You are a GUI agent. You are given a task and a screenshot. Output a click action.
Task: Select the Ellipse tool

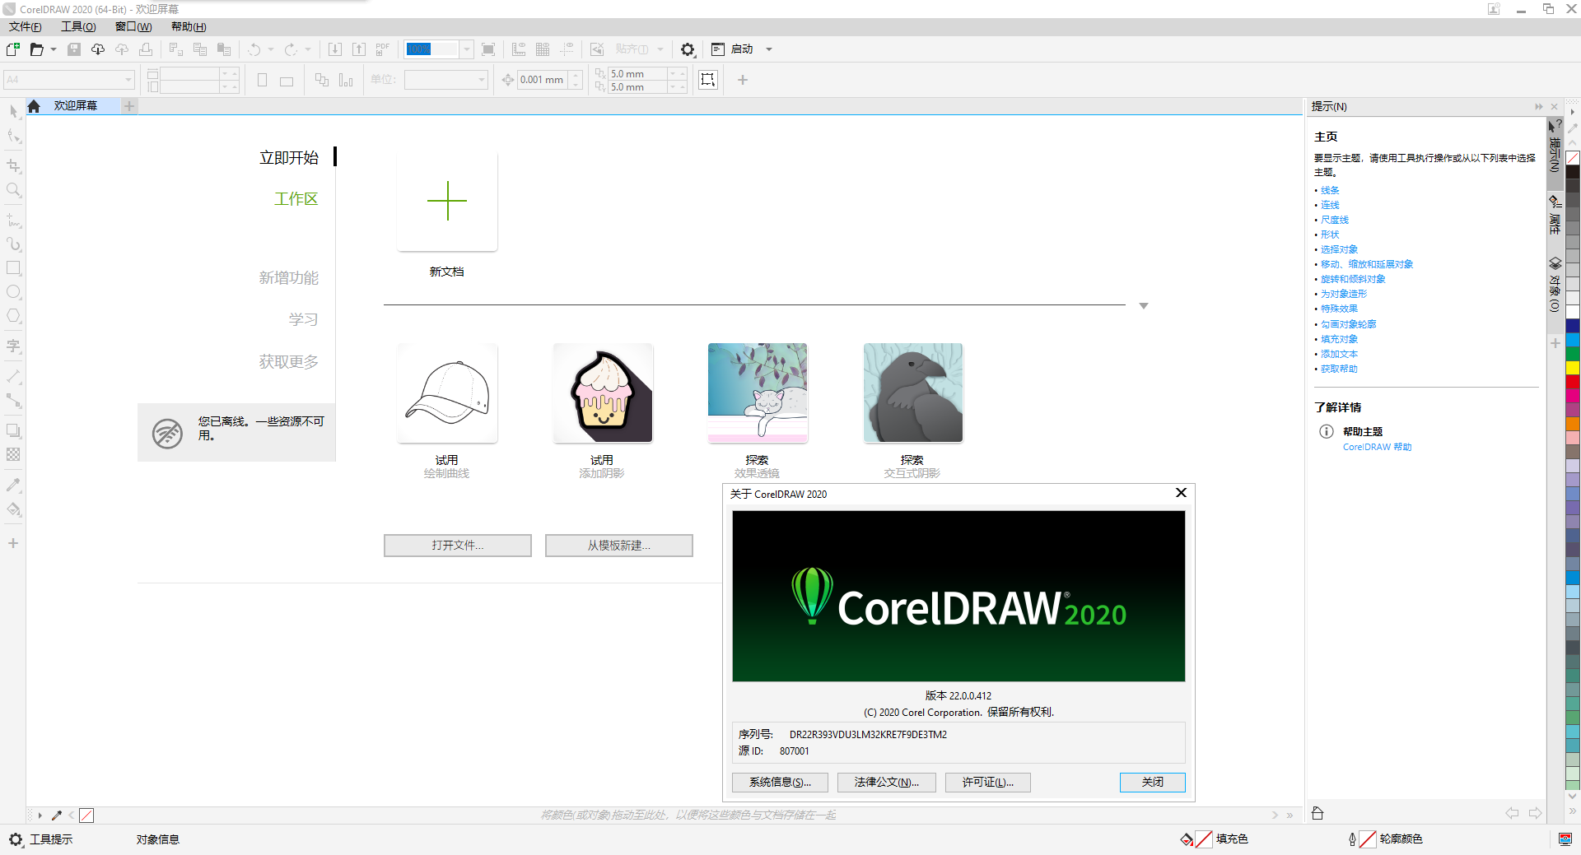pos(13,292)
